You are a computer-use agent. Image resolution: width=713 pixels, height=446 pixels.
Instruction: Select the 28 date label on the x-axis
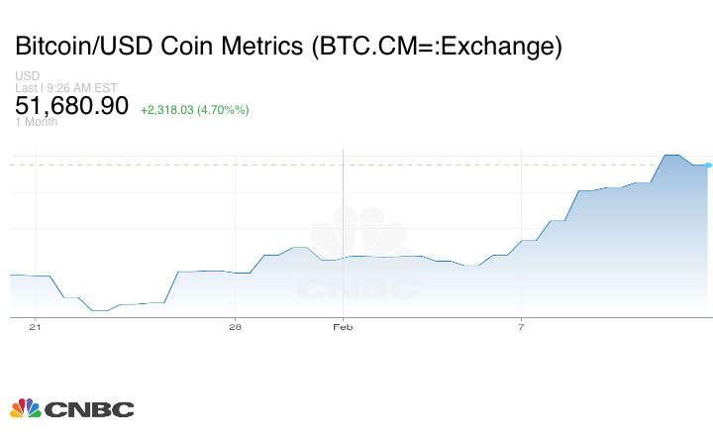[x=235, y=326]
